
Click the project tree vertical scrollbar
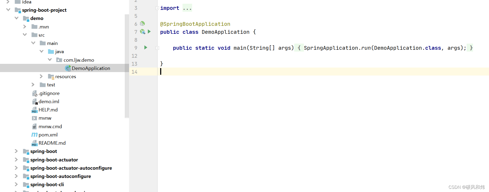[127, 66]
